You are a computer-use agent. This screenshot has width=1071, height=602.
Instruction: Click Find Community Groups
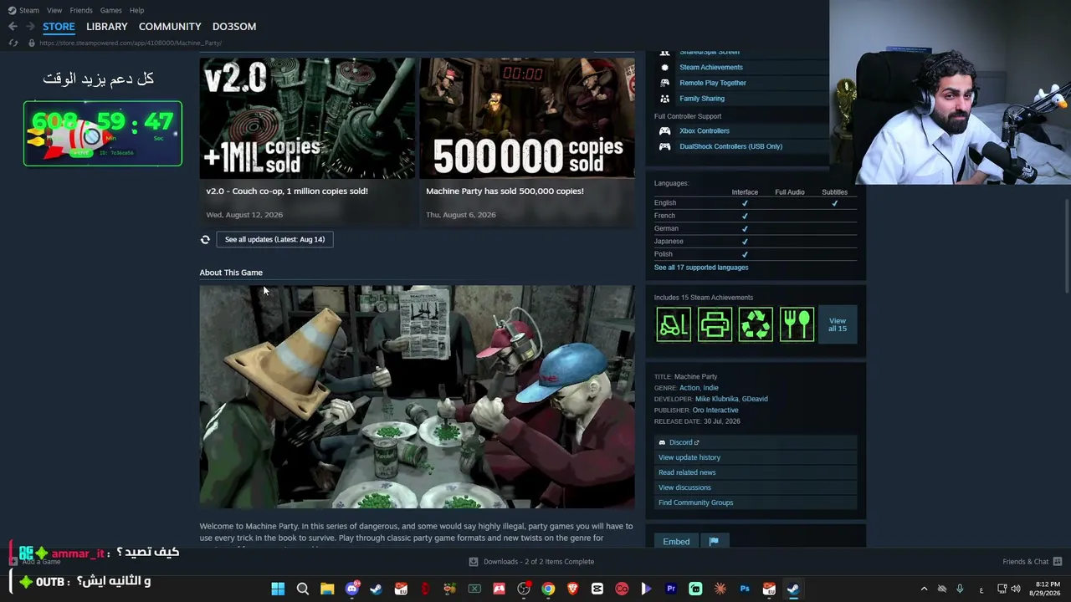[x=695, y=503]
